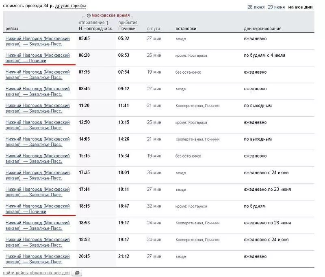325x277 pixels.
Task: Click the 32 мин travel duration
Action: pos(154,206)
